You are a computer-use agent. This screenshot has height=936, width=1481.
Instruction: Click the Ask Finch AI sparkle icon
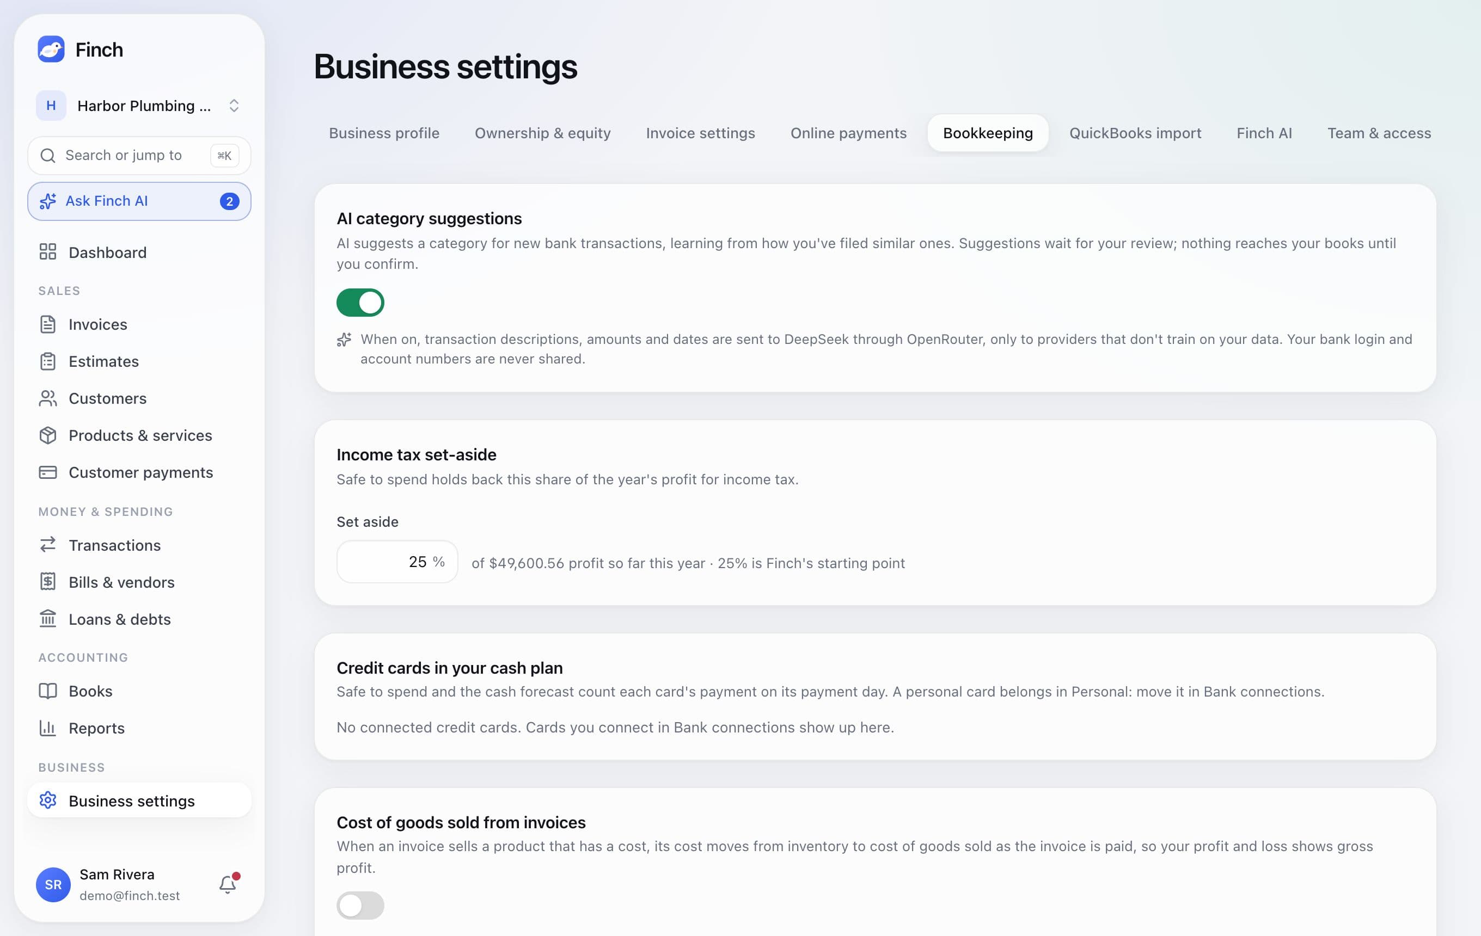tap(47, 201)
